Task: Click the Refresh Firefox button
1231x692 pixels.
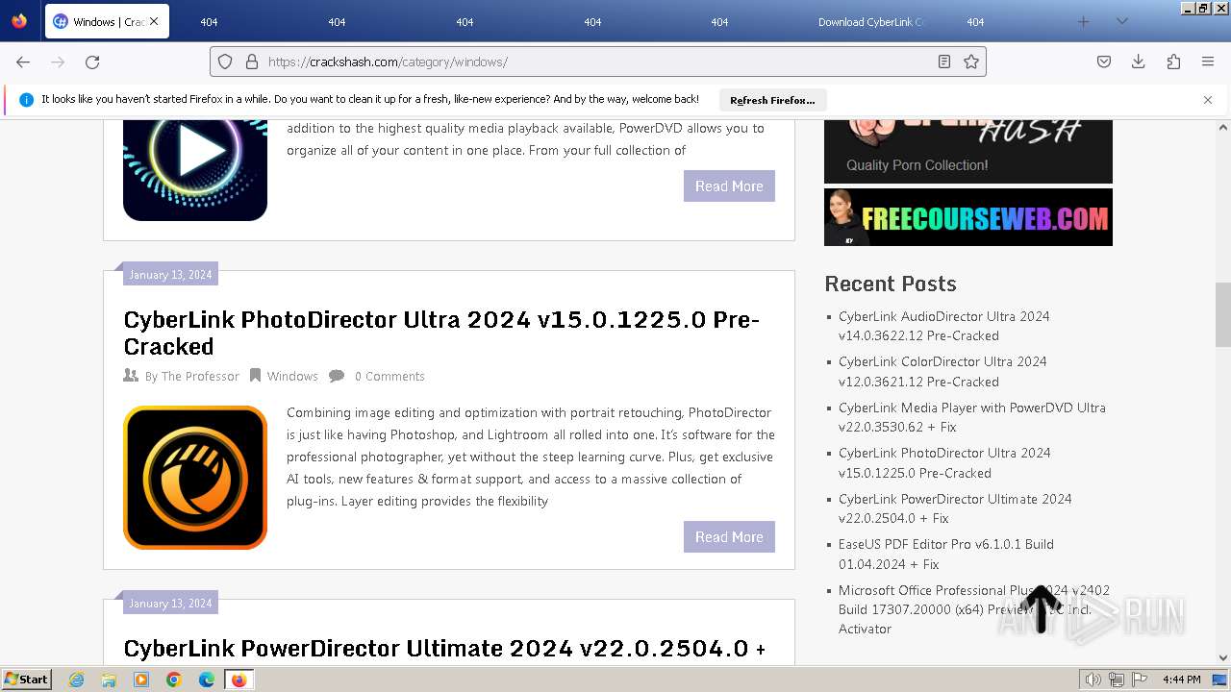Action: point(772,100)
